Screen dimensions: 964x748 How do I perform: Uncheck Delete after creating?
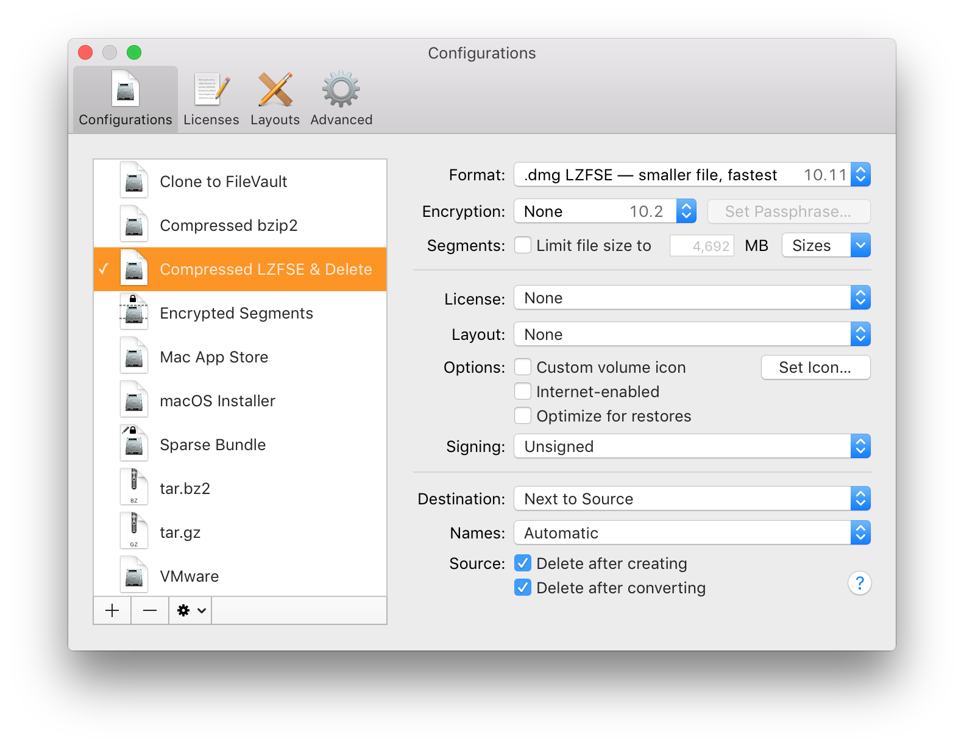point(523,563)
